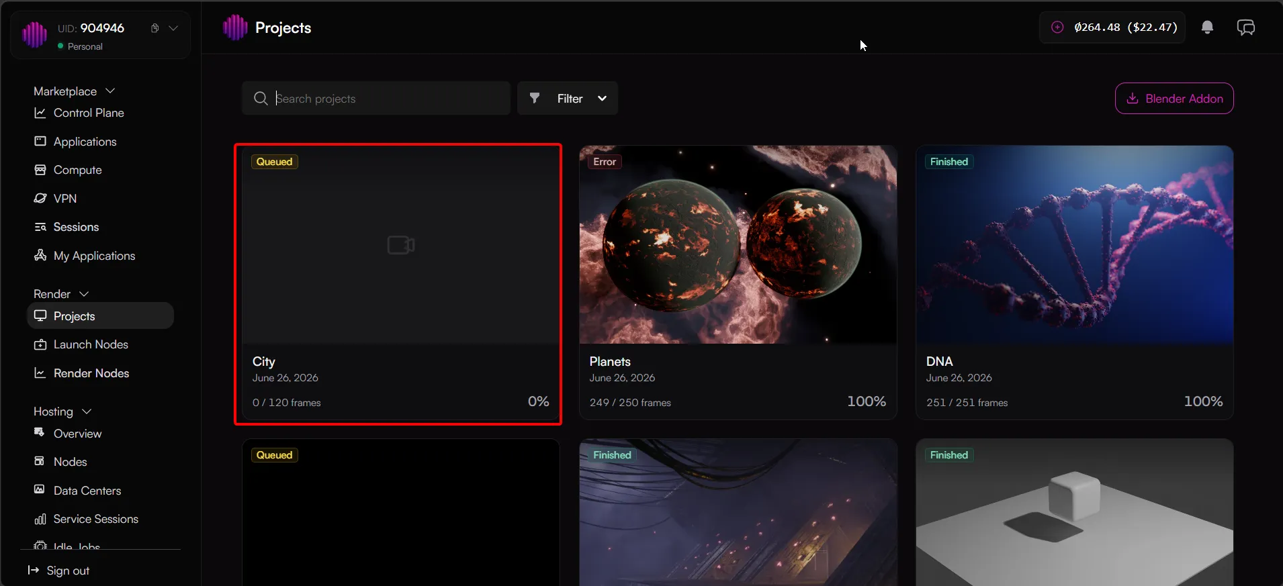Collapse the Hosting section
1283x586 pixels.
[x=87, y=411]
